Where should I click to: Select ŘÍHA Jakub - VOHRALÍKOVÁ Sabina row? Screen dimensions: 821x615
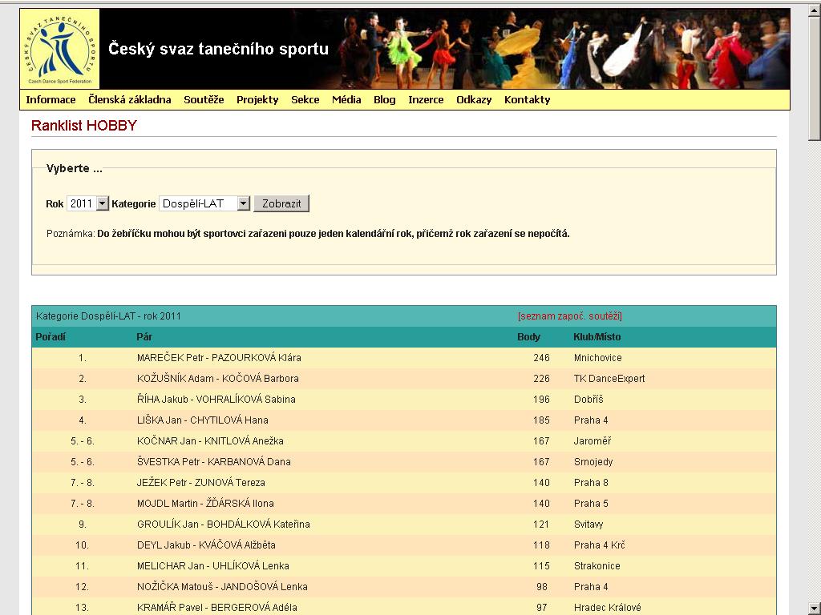point(404,400)
